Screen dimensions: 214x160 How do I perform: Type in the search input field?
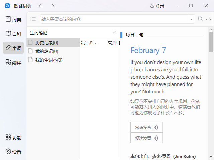pos(114,19)
